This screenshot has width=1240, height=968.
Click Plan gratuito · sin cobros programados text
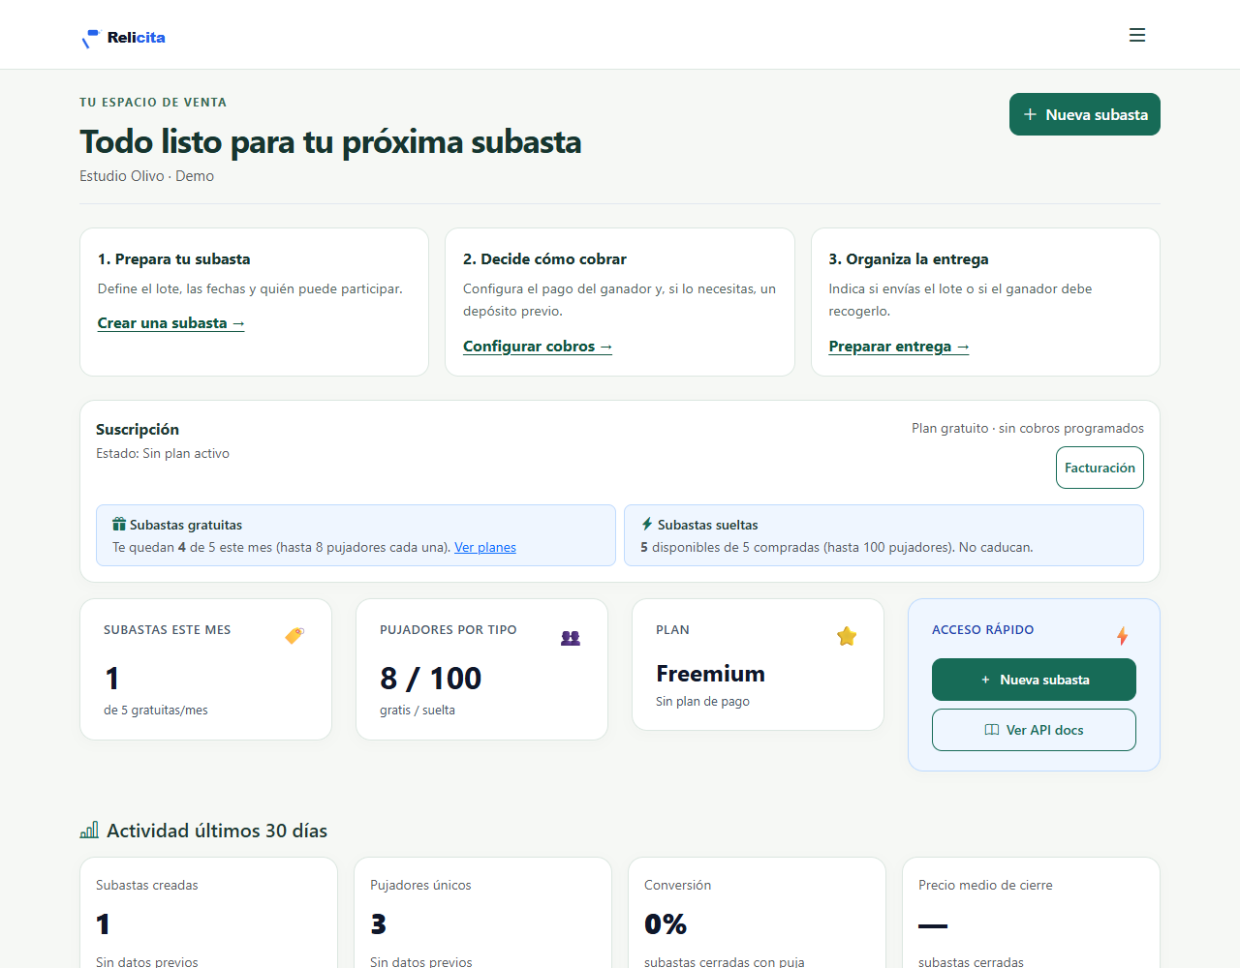1028,429
